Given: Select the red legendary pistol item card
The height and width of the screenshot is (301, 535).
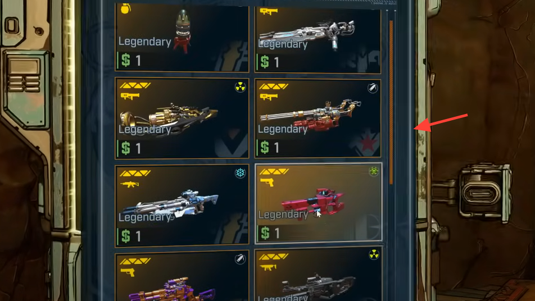Looking at the screenshot, I should [x=318, y=203].
